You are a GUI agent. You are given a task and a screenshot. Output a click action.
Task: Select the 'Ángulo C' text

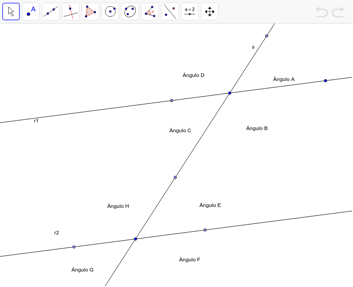coord(180,130)
